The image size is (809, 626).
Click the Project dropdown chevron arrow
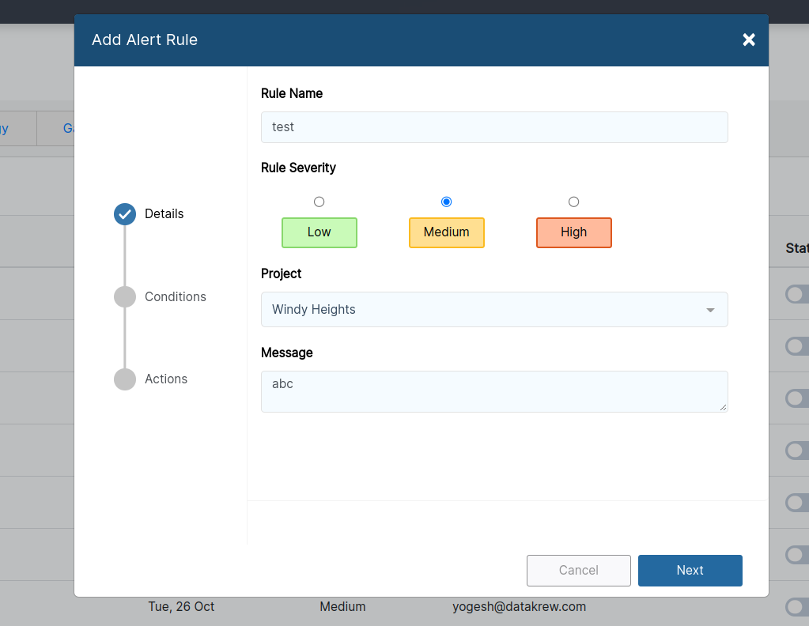[x=710, y=310]
